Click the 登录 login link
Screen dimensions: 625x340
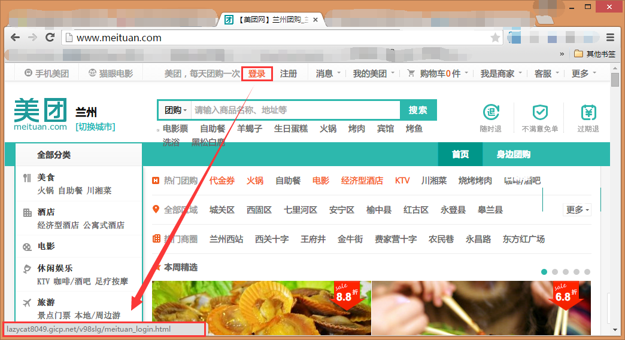257,74
